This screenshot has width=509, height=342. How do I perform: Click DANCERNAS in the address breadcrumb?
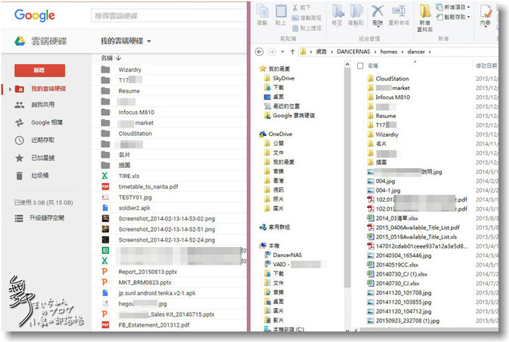(353, 52)
